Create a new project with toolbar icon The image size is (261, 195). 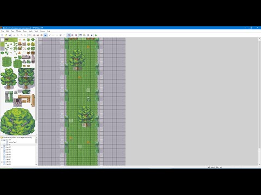2,35
